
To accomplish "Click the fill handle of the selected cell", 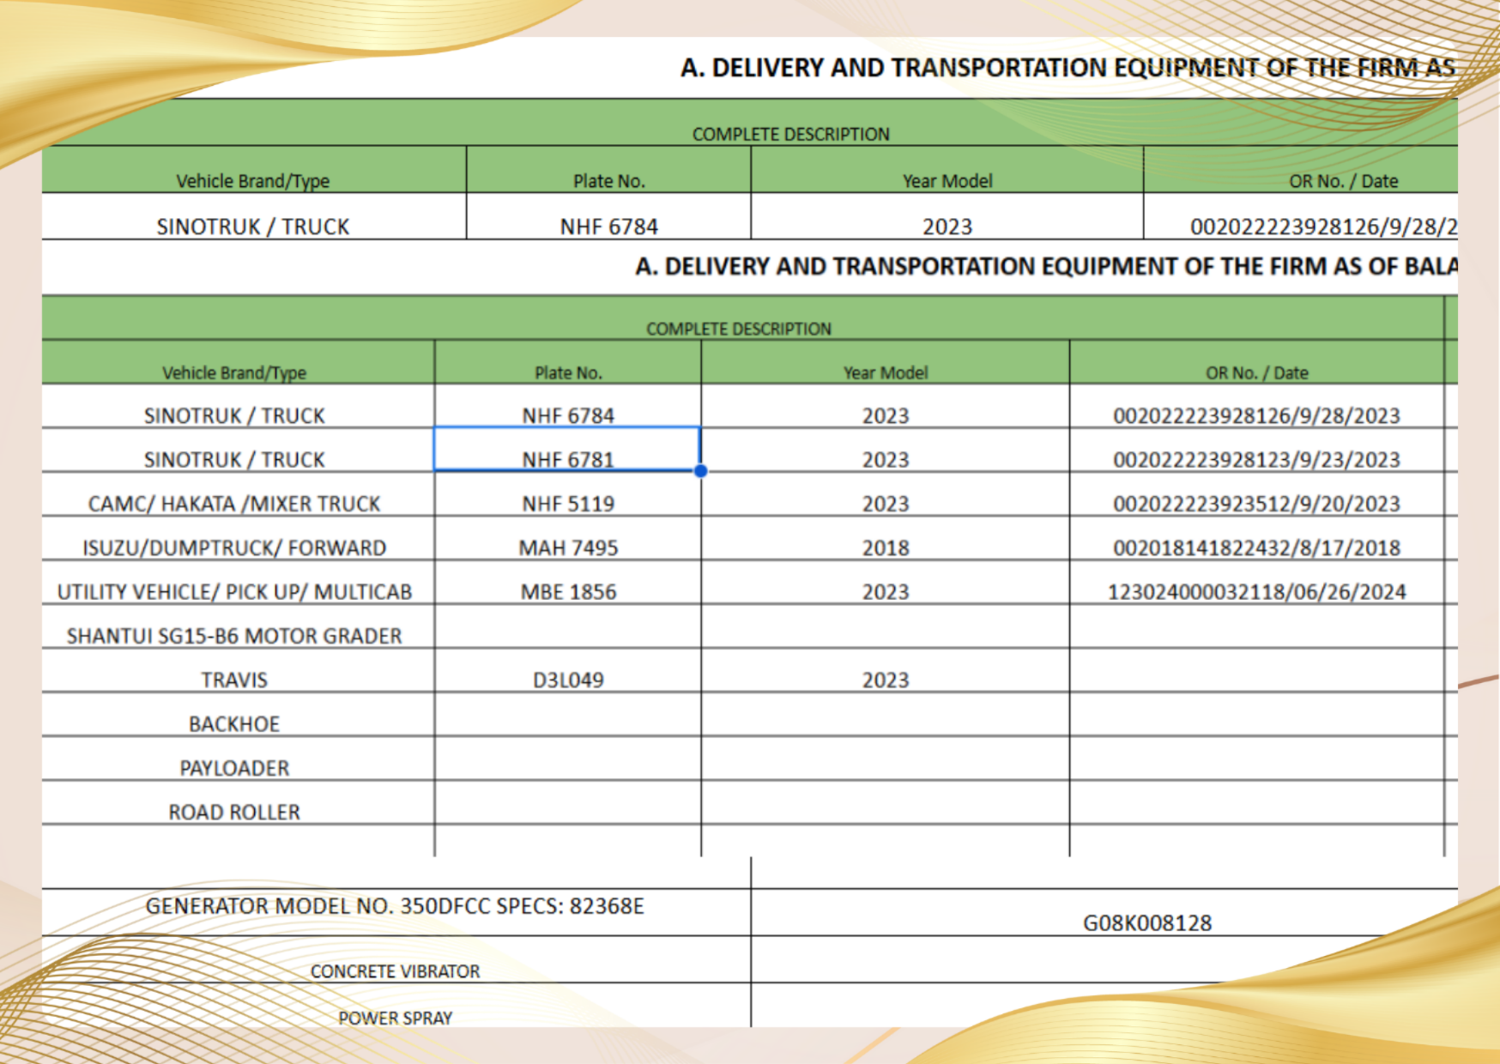I will 701,471.
